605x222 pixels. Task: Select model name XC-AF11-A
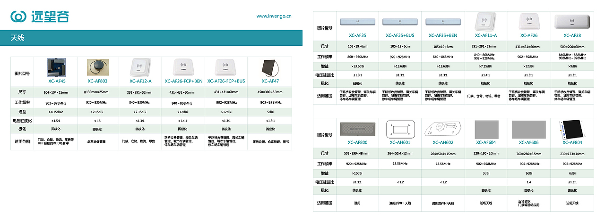[x=486, y=35]
